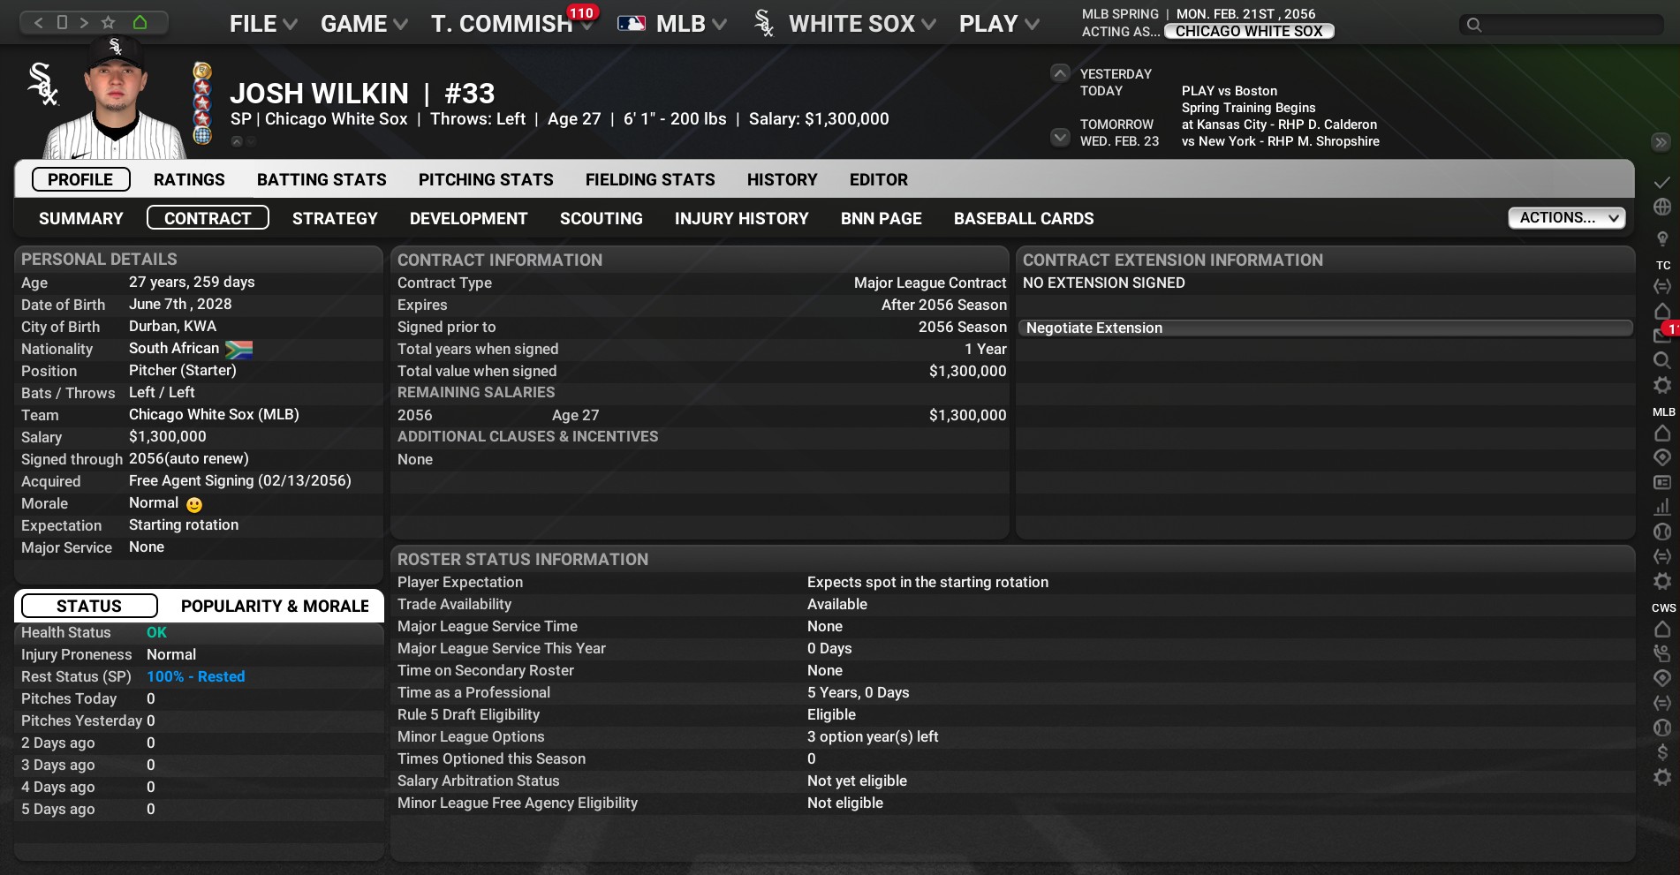Click the news card icon under MLB section
This screenshot has height=875, width=1680.
pyautogui.click(x=1661, y=482)
